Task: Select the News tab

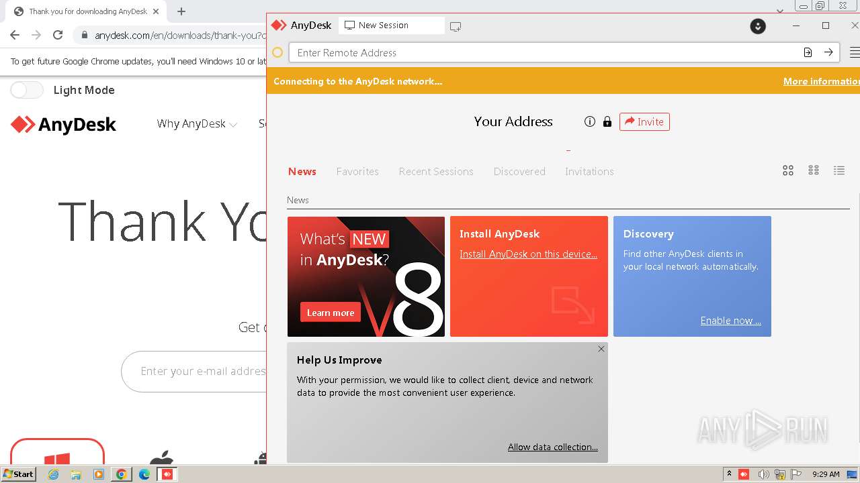Action: (302, 171)
